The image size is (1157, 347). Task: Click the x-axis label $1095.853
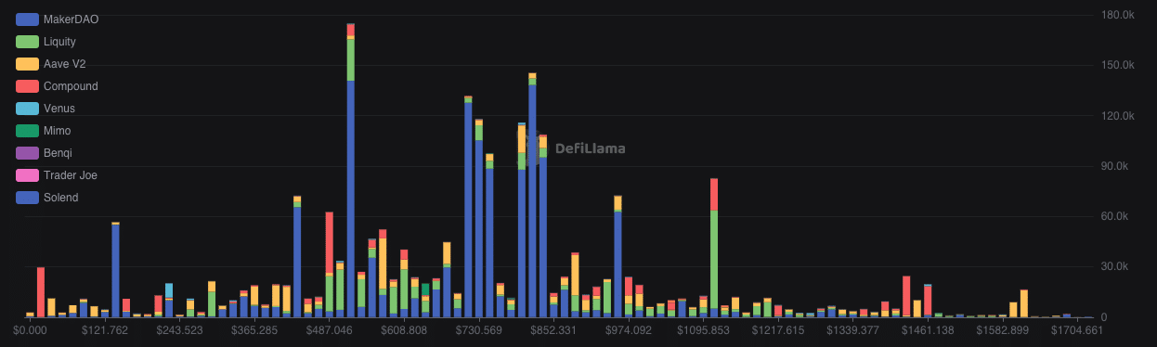click(x=704, y=329)
